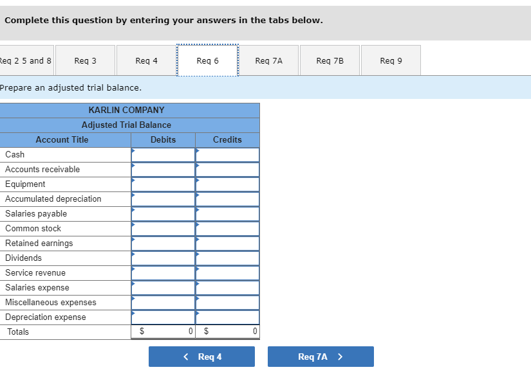Click the Cash debits input field
The width and height of the screenshot is (531, 381).
click(x=163, y=154)
